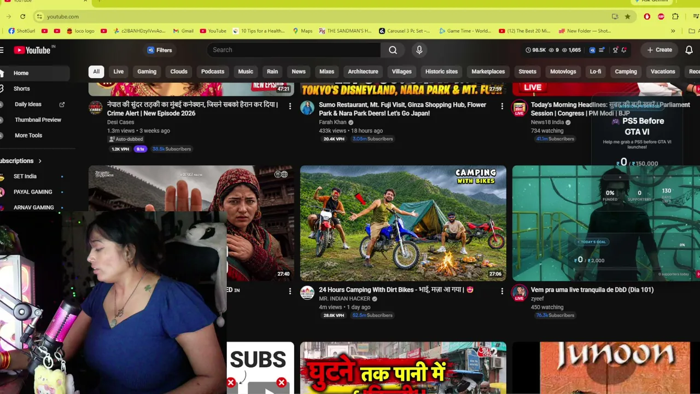Bookmark this page with the star icon
The height and width of the screenshot is (394, 700).
point(627,16)
